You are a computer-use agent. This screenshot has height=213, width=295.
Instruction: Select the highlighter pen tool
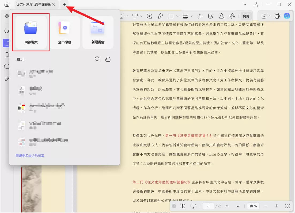point(160,16)
